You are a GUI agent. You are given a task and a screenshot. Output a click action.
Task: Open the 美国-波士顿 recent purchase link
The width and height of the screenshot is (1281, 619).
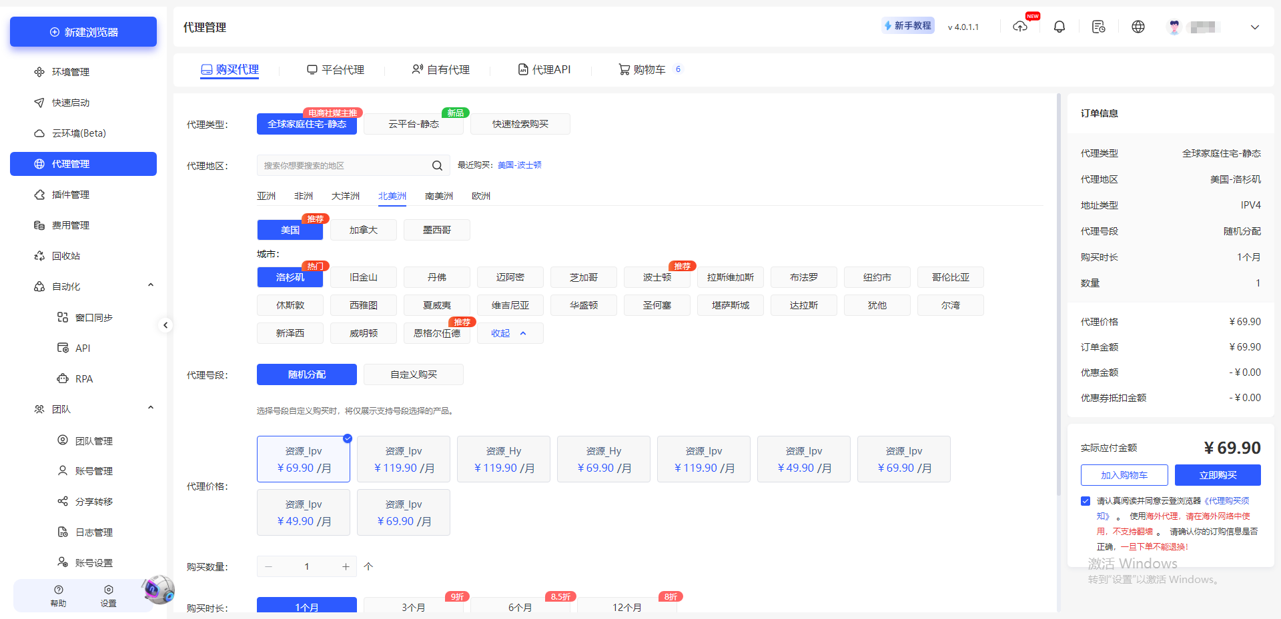click(520, 165)
